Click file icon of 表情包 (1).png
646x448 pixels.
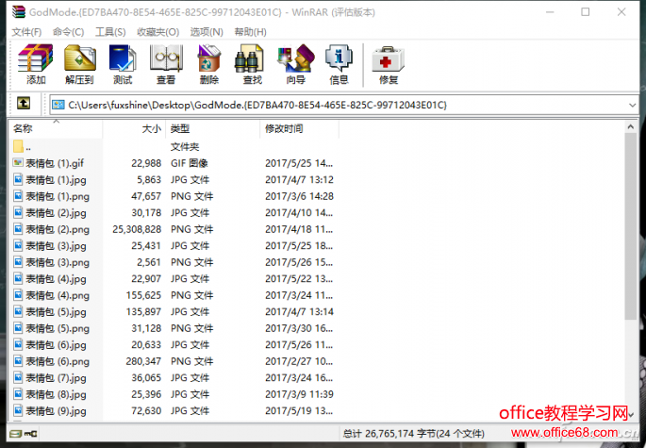coord(18,196)
